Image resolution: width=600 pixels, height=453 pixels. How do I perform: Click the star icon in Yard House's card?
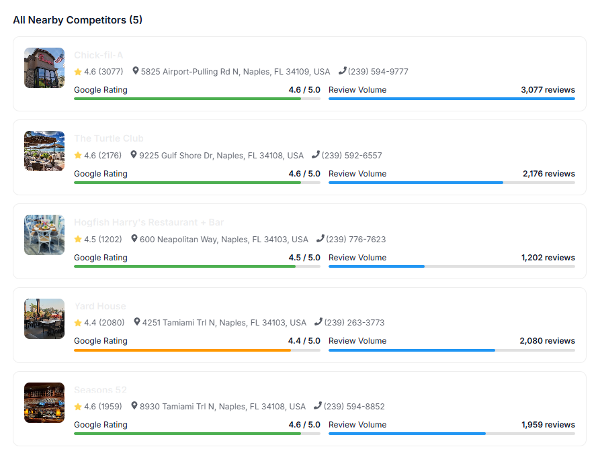point(78,323)
